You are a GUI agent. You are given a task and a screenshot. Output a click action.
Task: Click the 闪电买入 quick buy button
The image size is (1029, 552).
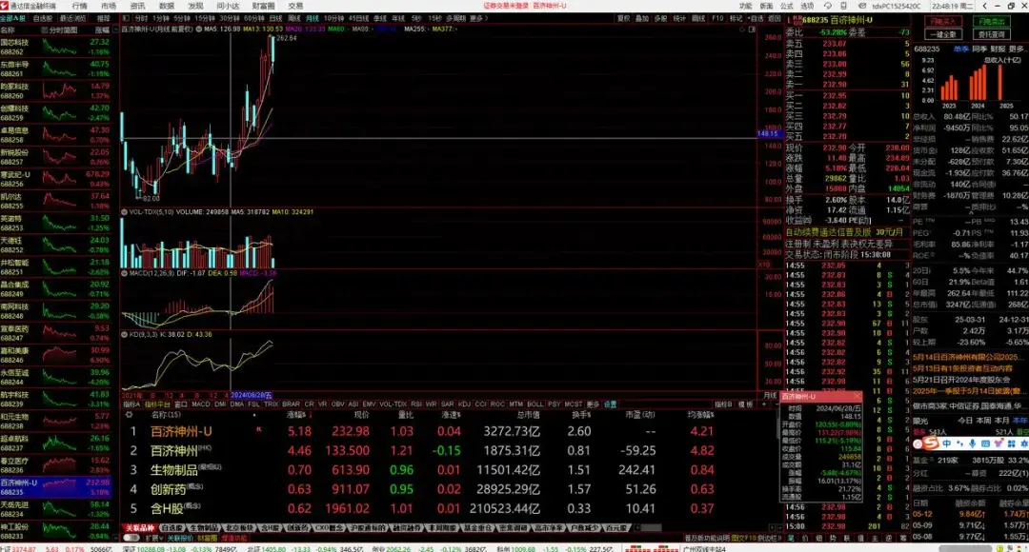point(943,22)
